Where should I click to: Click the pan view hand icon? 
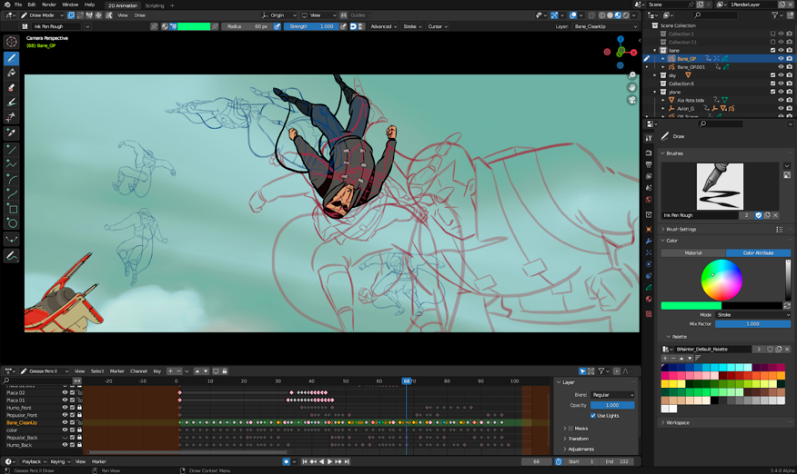[x=632, y=87]
